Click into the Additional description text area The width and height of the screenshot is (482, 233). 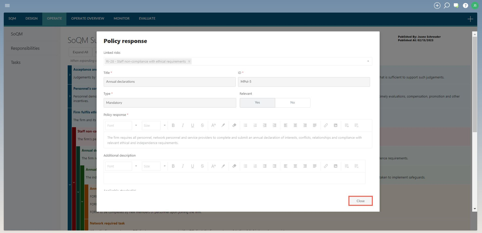(234, 178)
